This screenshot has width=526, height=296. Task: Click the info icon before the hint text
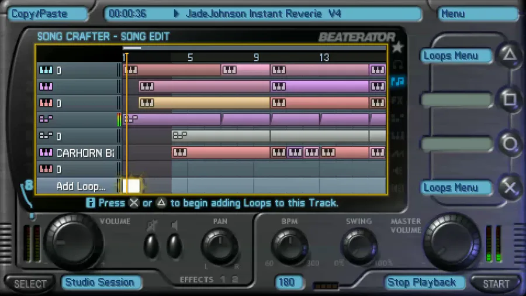[90, 203]
